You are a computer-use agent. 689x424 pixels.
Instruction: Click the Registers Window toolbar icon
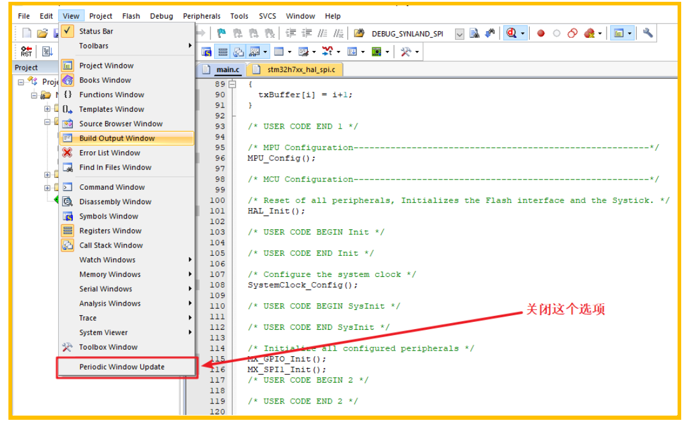click(223, 52)
